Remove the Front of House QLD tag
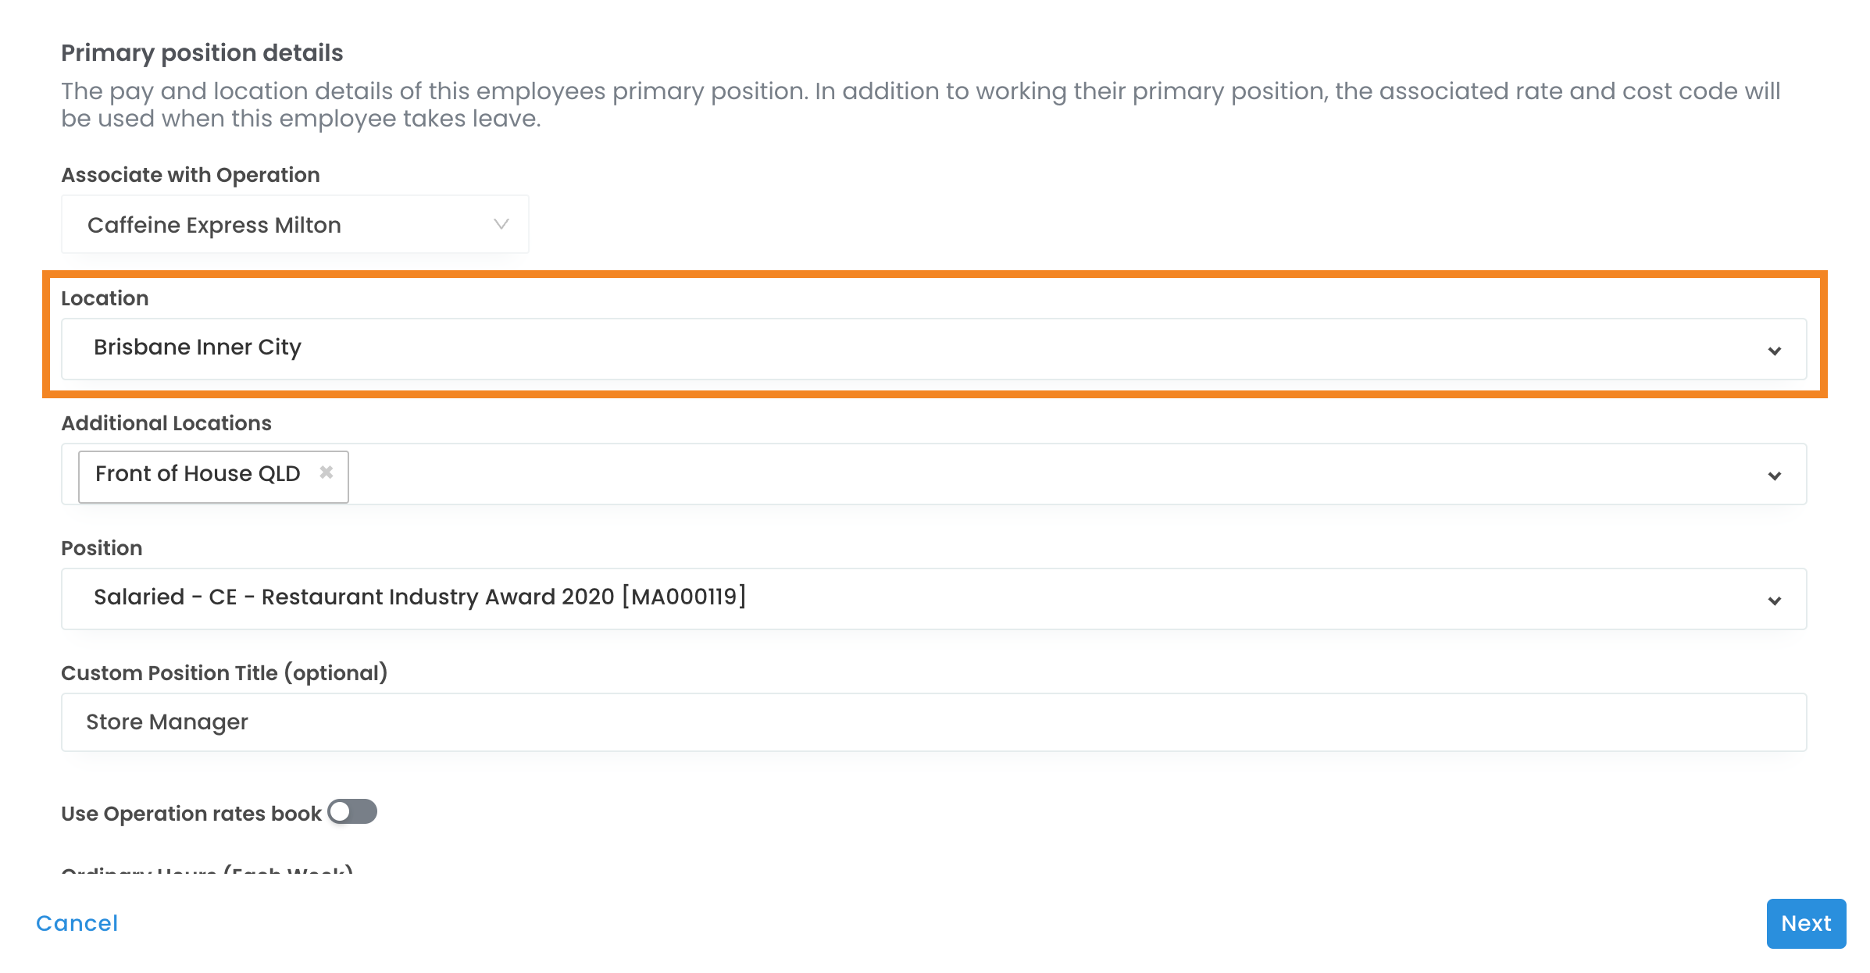The image size is (1870, 973). tap(327, 472)
